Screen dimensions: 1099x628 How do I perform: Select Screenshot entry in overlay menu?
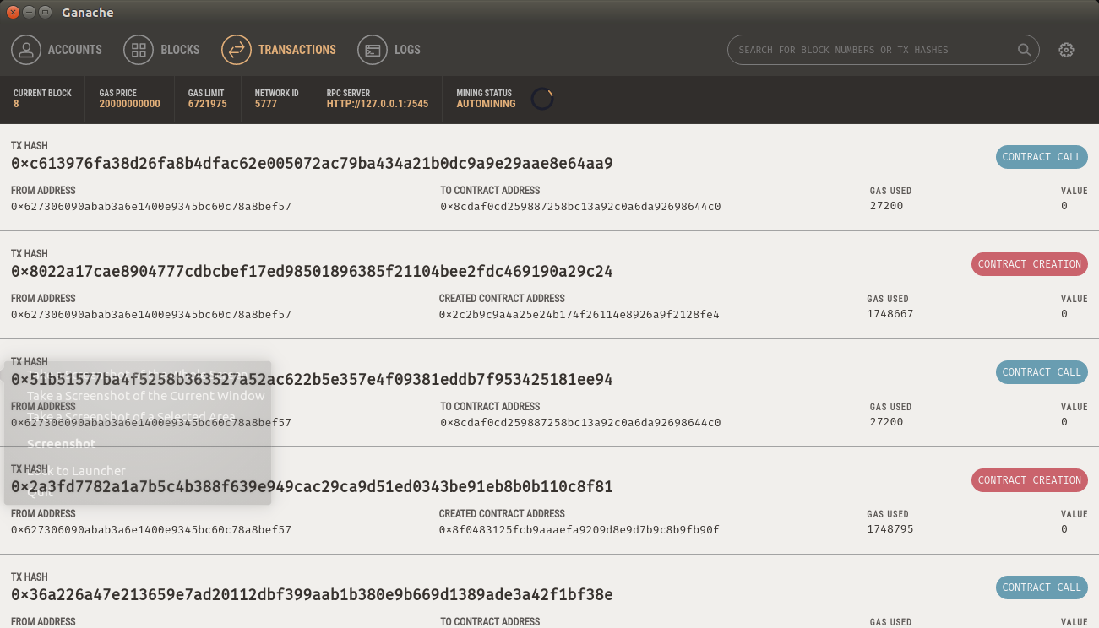[x=62, y=444]
